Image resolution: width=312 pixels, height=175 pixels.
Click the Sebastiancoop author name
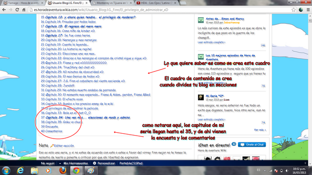point(232,23)
